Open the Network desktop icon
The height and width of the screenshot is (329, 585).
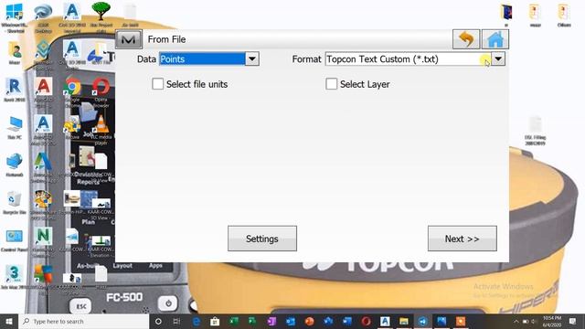tap(15, 164)
